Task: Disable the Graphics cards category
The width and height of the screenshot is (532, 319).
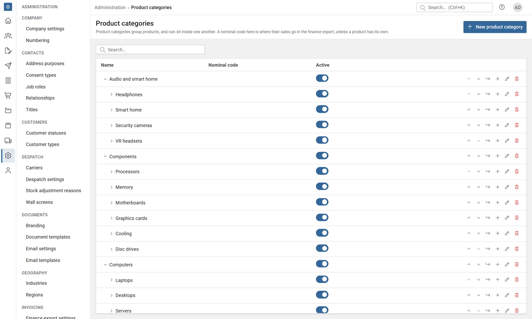Action: click(x=322, y=217)
